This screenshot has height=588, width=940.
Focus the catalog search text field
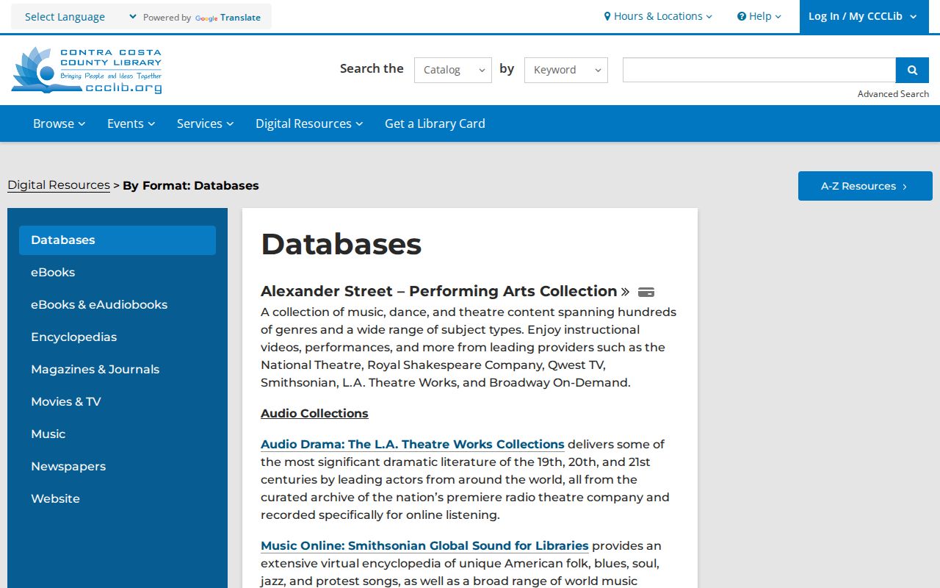click(x=759, y=70)
